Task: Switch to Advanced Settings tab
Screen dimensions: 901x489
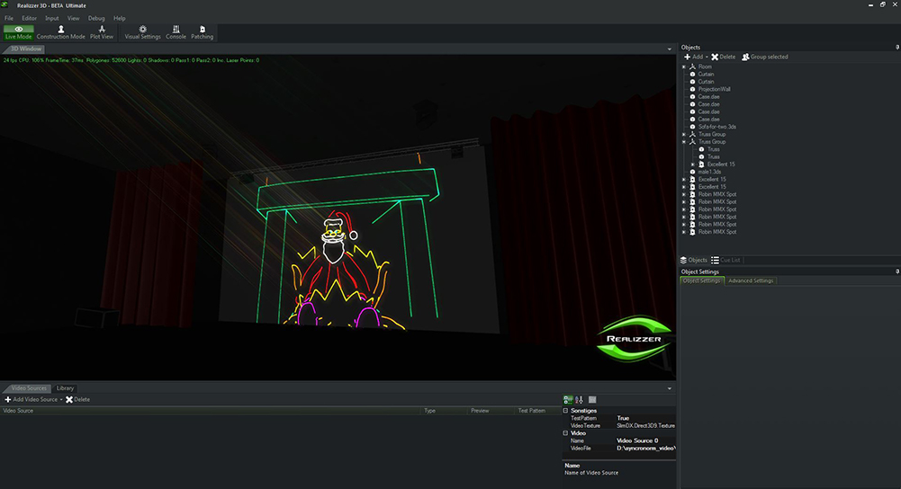Action: (x=751, y=280)
